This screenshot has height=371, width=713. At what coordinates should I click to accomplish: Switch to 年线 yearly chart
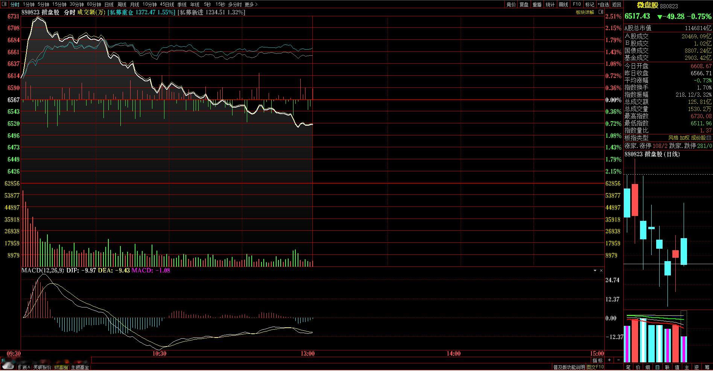[195, 5]
